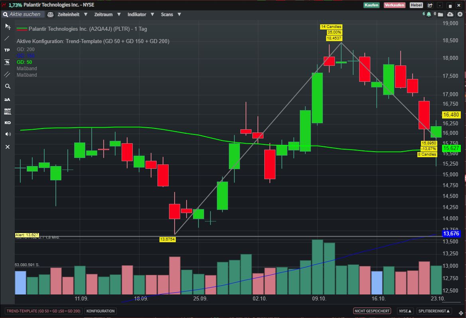Delete drawings with the X tool
Viewport: 466px width, 318px height.
(x=8, y=147)
